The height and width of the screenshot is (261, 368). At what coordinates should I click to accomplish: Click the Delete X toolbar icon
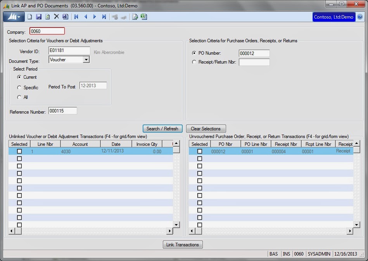pyautogui.click(x=56, y=17)
